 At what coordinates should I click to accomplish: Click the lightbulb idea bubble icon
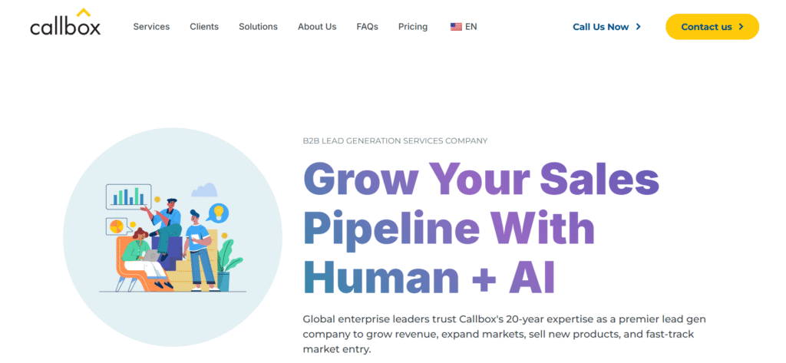point(218,212)
